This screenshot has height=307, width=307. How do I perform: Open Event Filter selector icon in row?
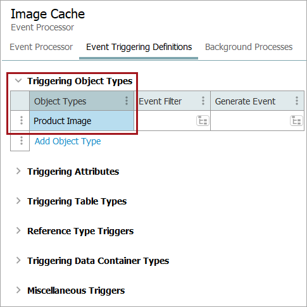(x=203, y=121)
